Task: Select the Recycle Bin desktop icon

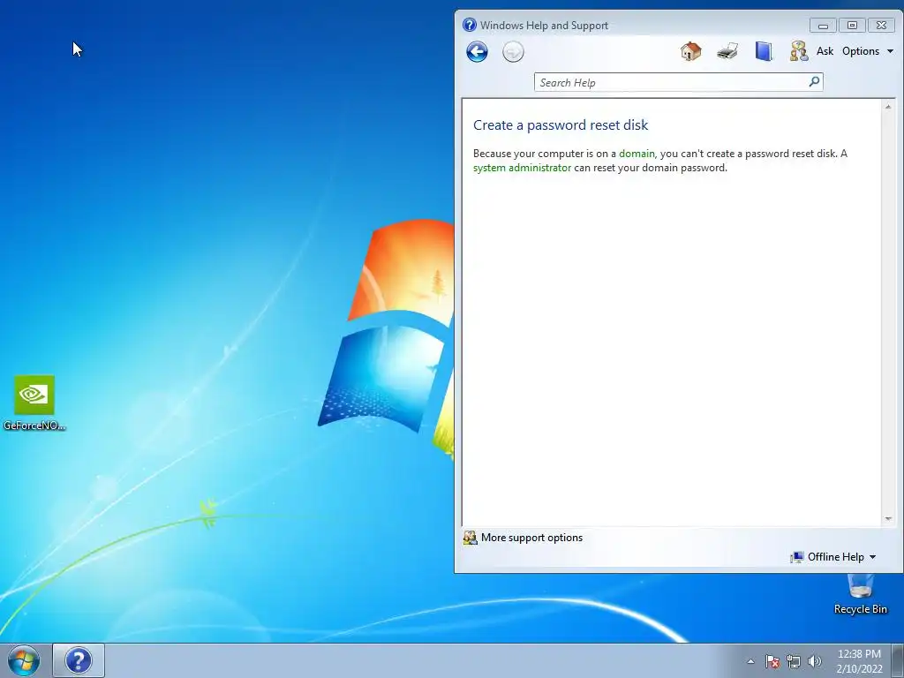Action: tap(860, 594)
